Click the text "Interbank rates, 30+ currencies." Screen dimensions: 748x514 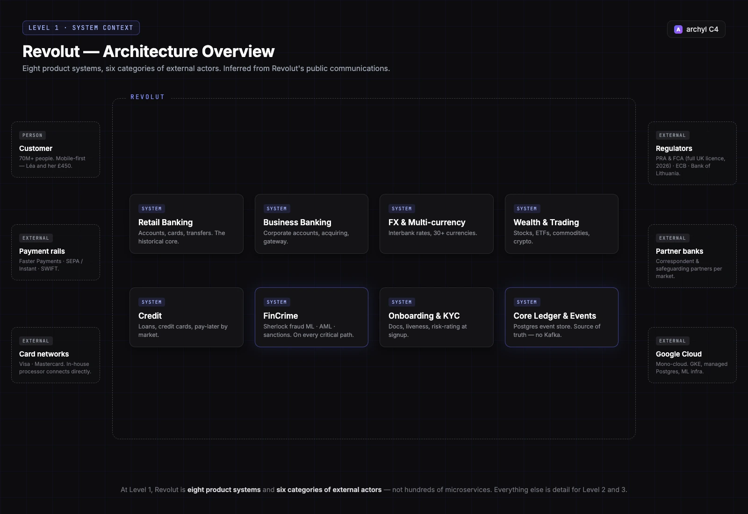(433, 233)
